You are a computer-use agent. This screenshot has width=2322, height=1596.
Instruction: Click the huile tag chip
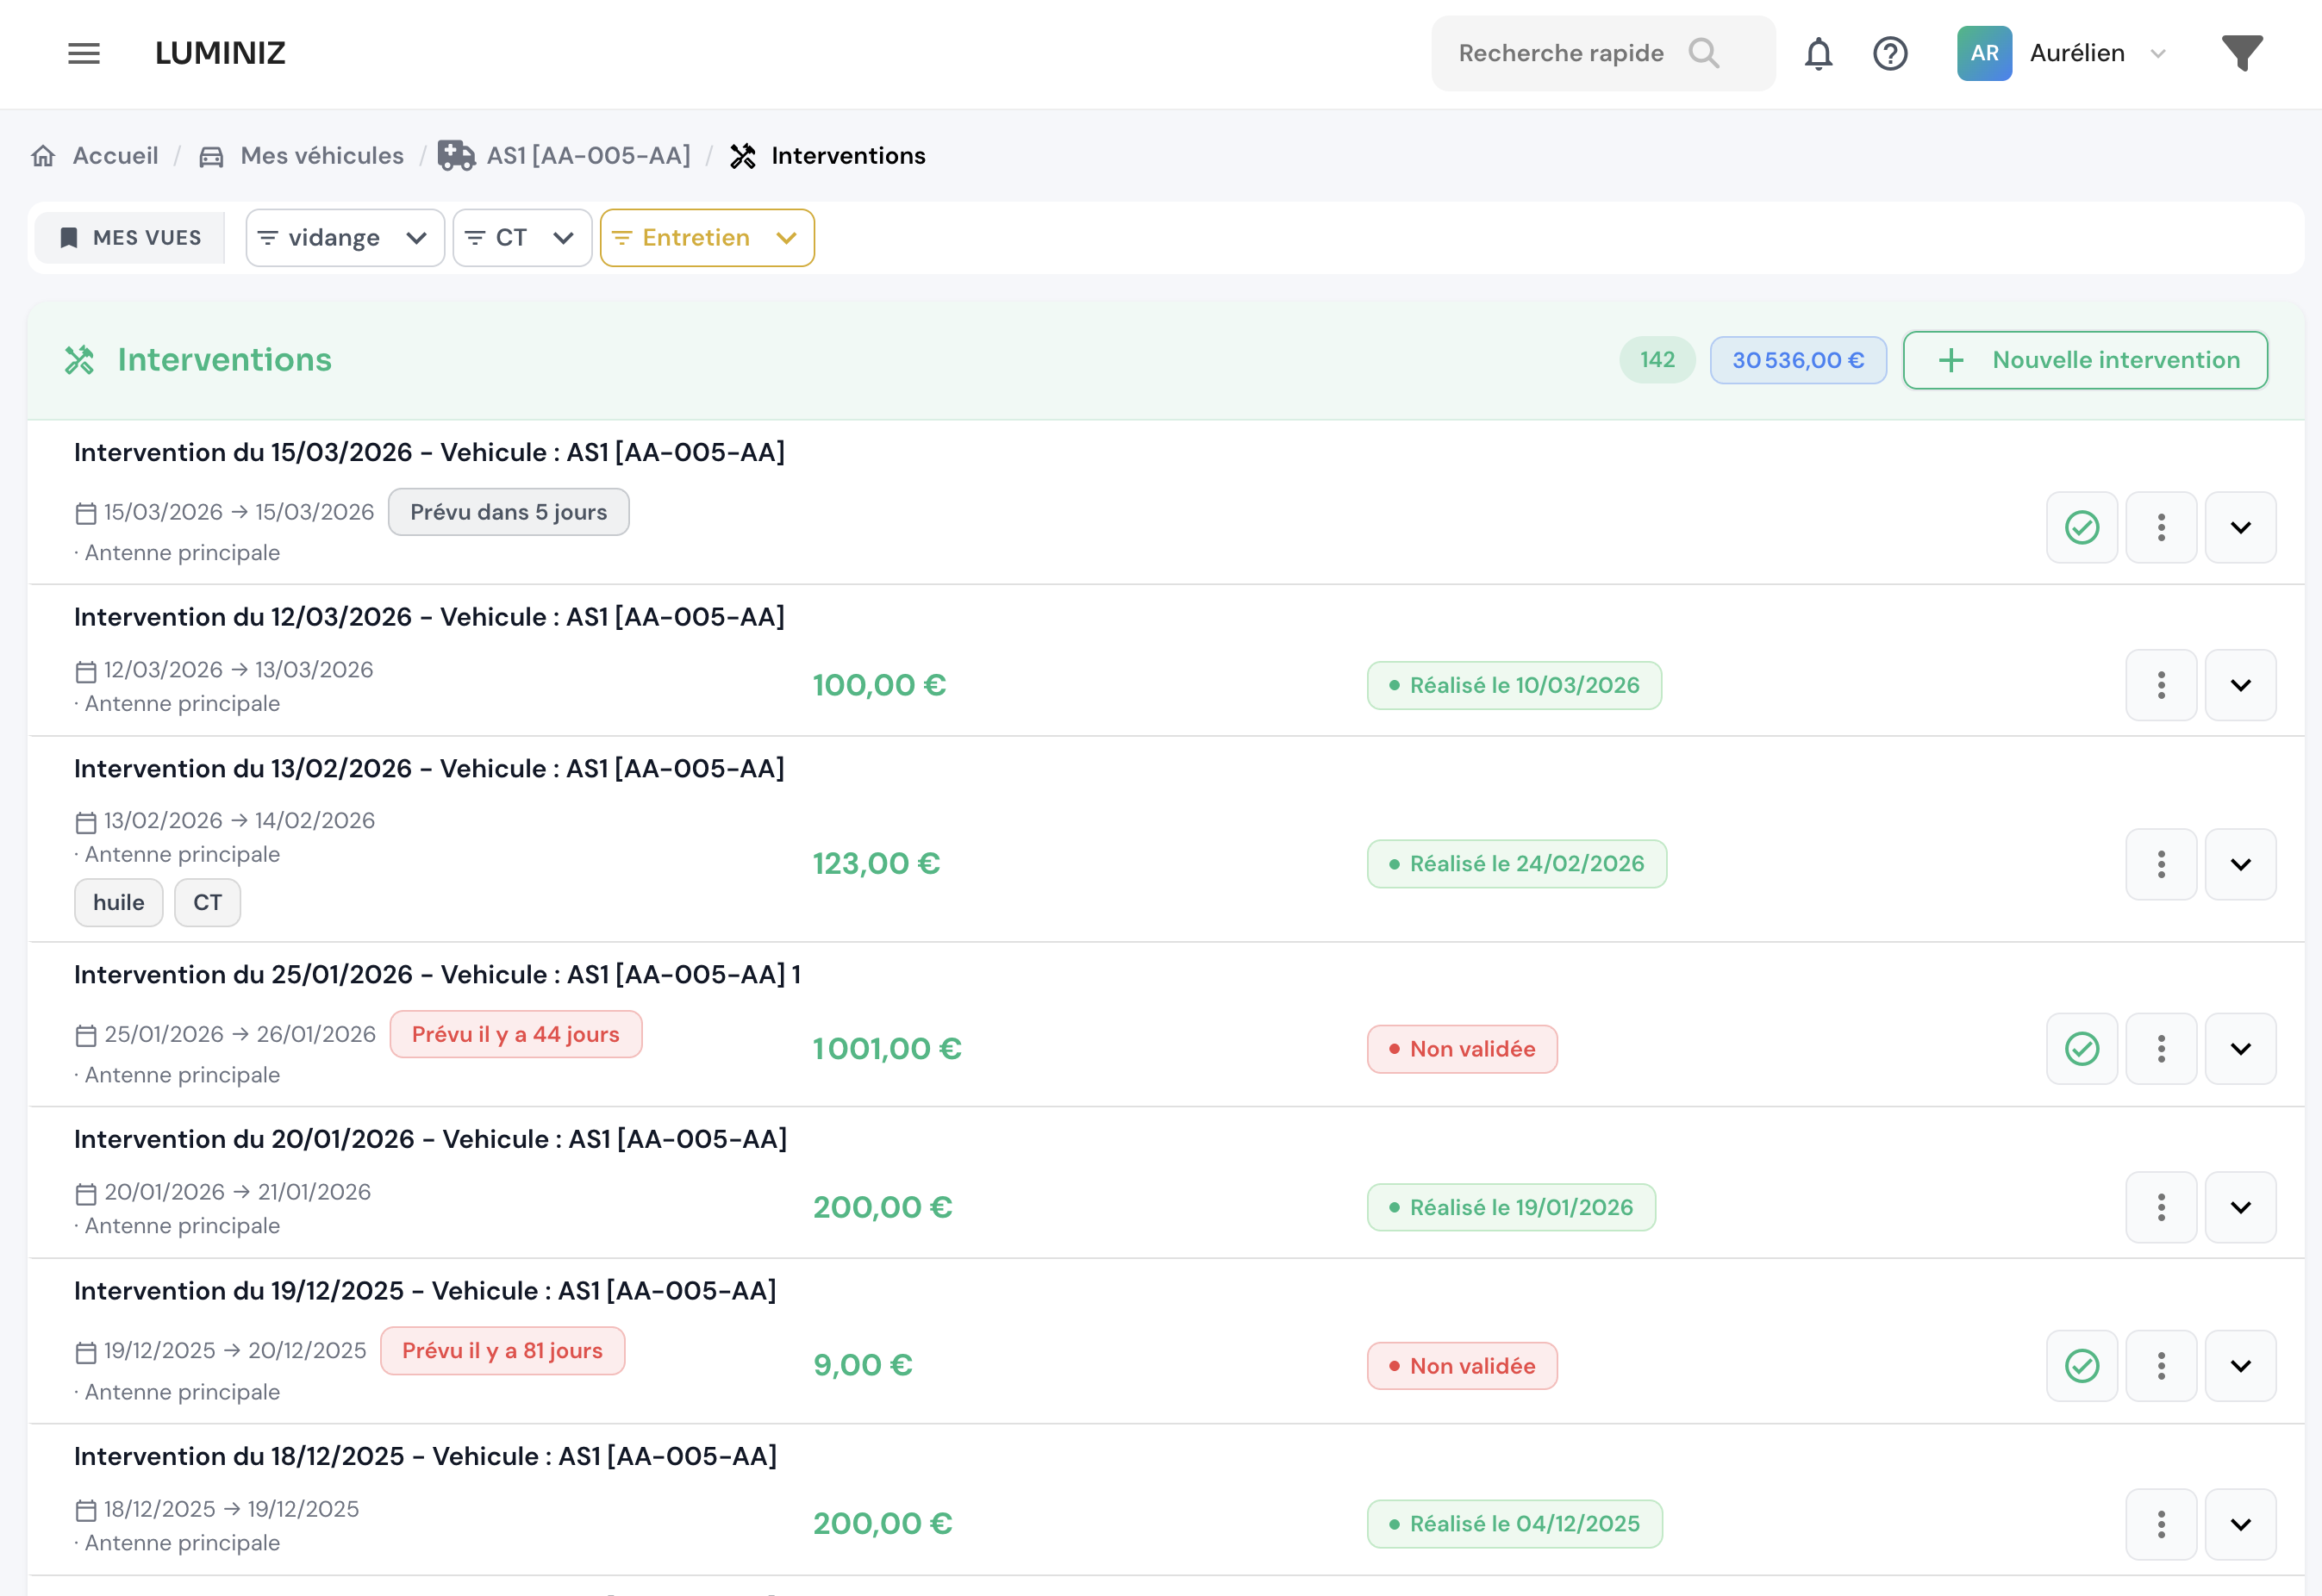point(118,902)
